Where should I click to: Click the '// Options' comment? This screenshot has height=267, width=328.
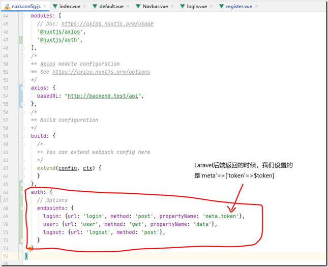coord(52,200)
